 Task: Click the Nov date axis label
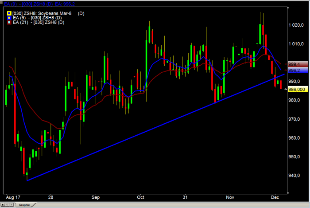click(x=229, y=196)
